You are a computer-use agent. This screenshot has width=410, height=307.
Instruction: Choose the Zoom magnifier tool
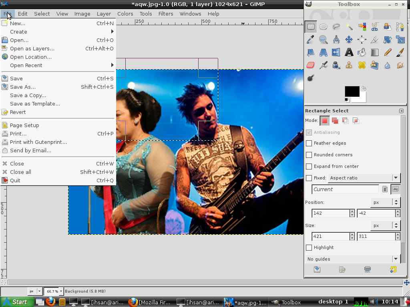coord(324,40)
